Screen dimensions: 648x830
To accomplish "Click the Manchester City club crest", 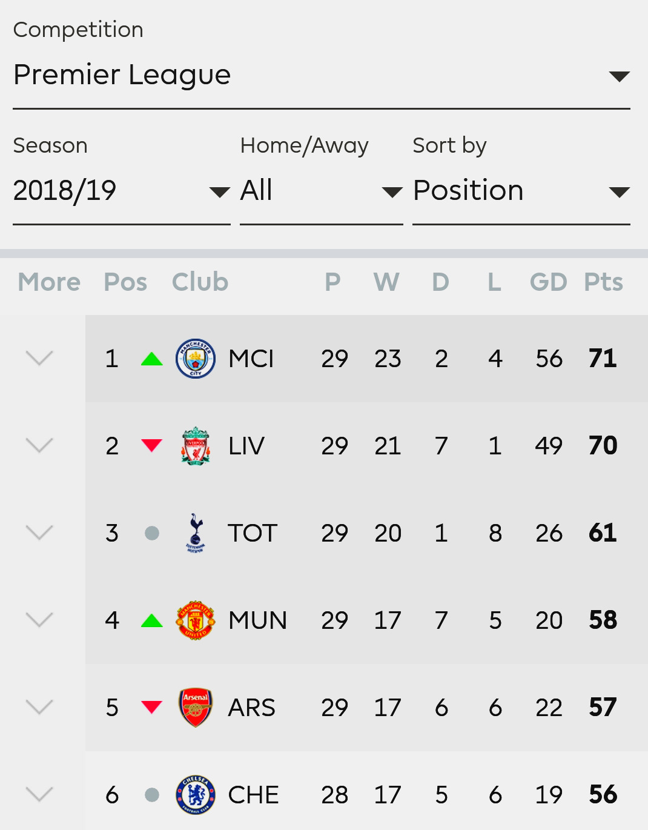I will (195, 359).
